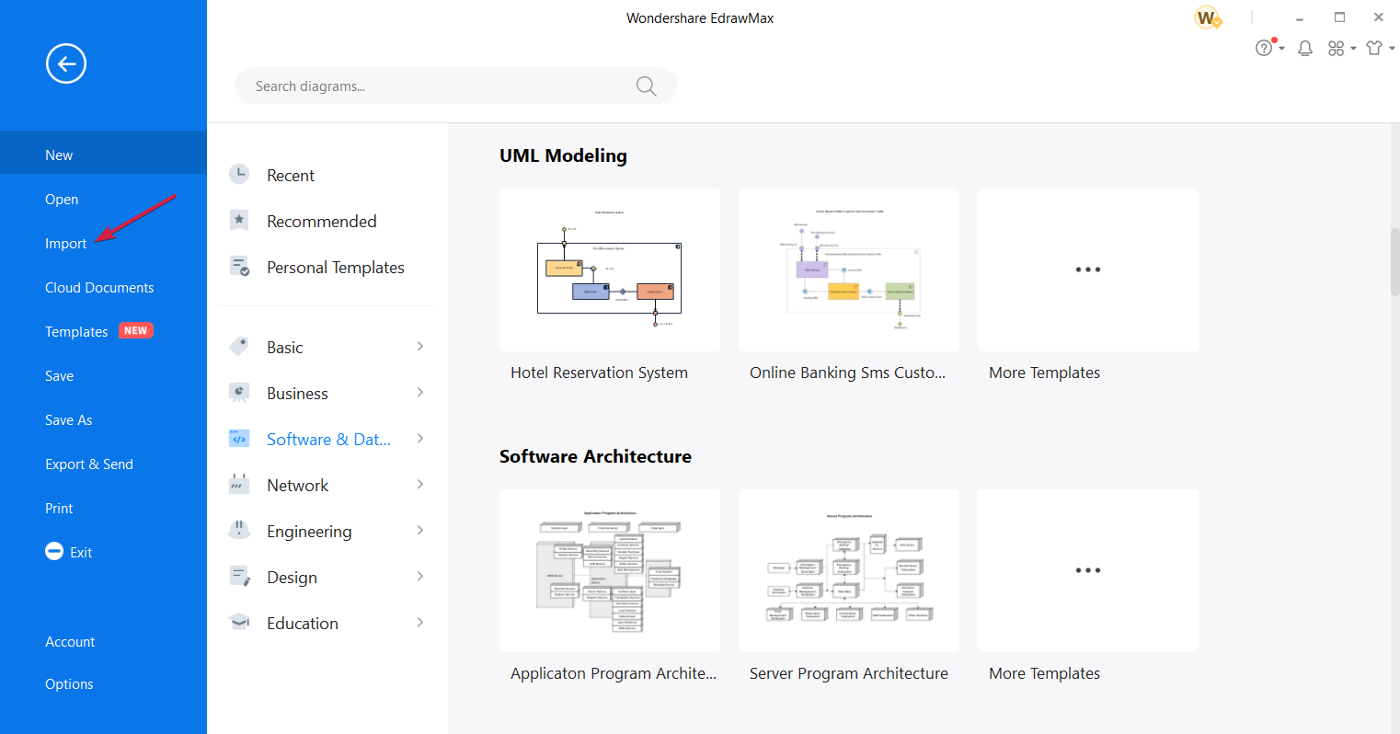
Task: Click the Engineering helmet icon
Action: tap(239, 531)
